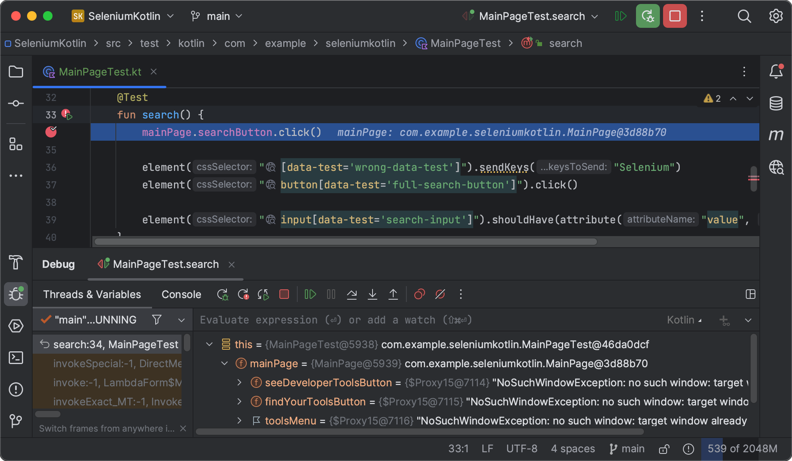Image resolution: width=792 pixels, height=461 pixels.
Task: Open the Search Everywhere magnifier
Action: coord(744,16)
